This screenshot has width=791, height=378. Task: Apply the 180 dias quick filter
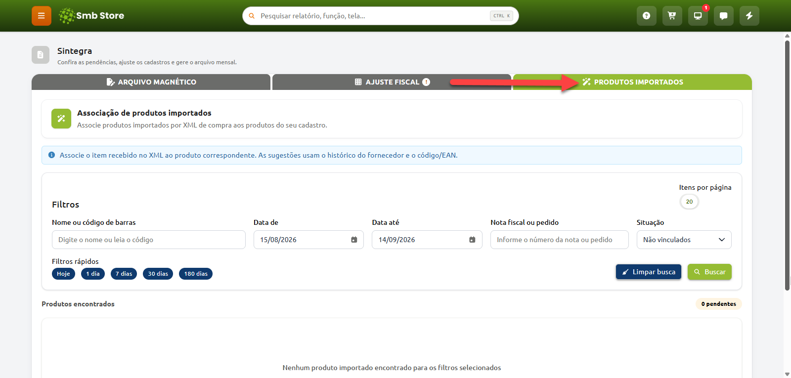196,274
